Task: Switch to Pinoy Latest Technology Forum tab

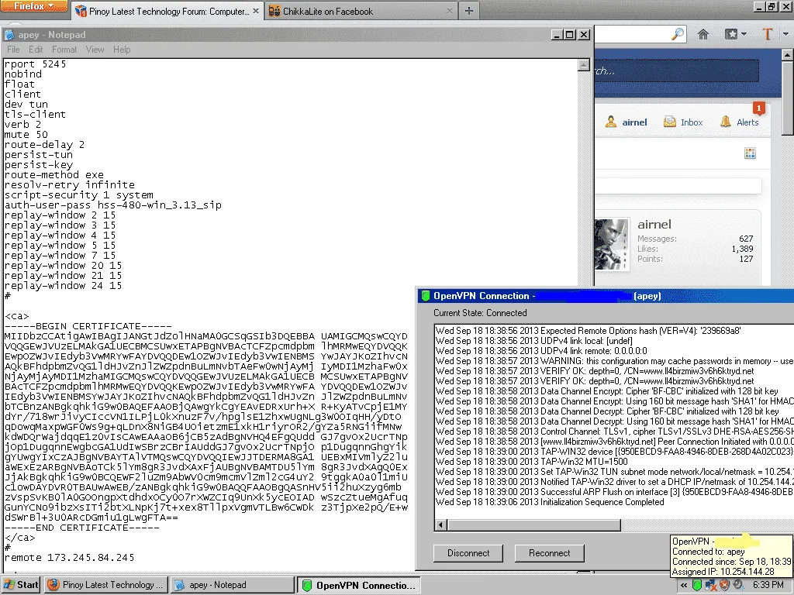Action: pos(167,11)
